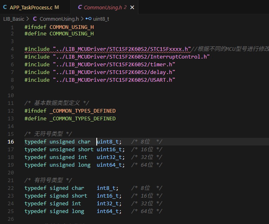Click the uint16_t type name

109,149
